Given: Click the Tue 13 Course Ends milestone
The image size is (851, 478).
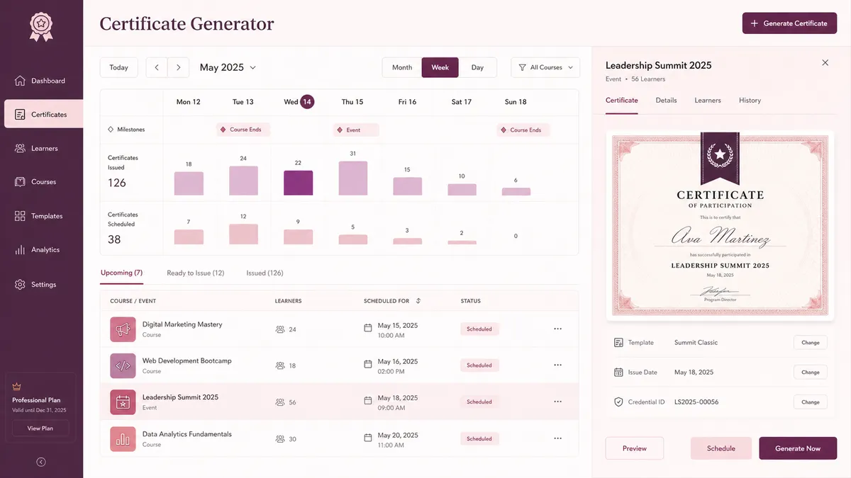Looking at the screenshot, I should 243,130.
